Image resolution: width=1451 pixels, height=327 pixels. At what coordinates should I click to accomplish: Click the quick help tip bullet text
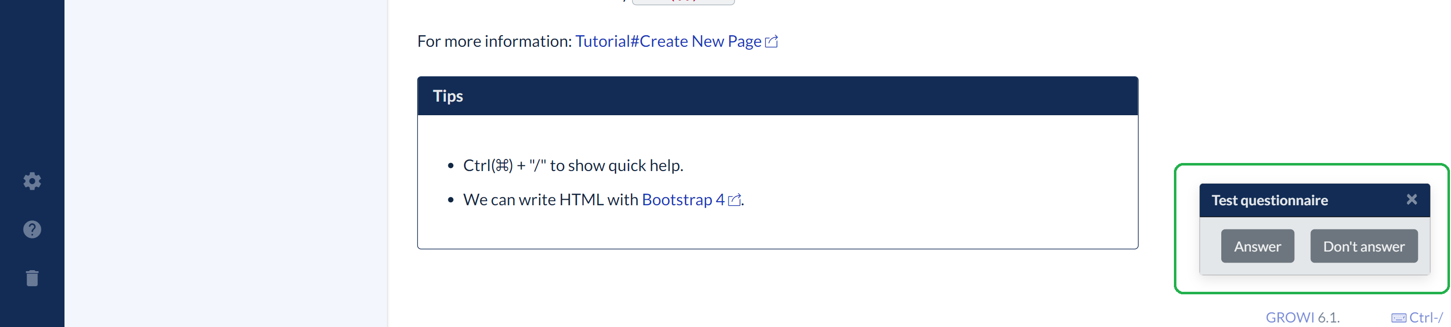tap(572, 166)
